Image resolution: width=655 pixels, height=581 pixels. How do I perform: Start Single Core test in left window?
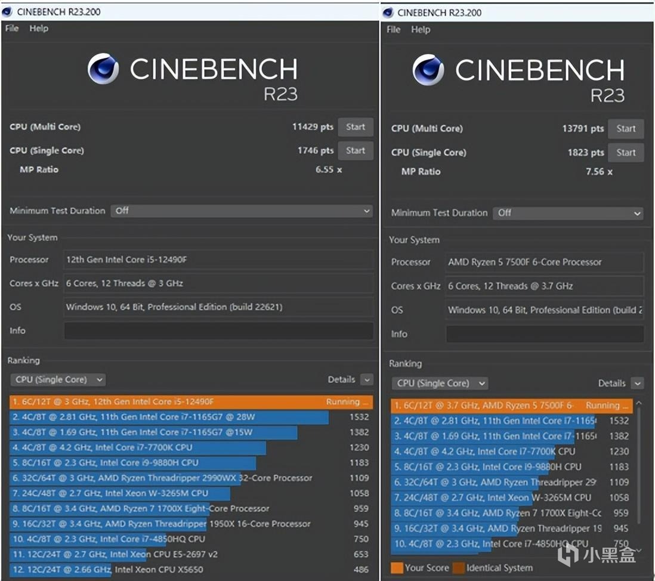(355, 151)
